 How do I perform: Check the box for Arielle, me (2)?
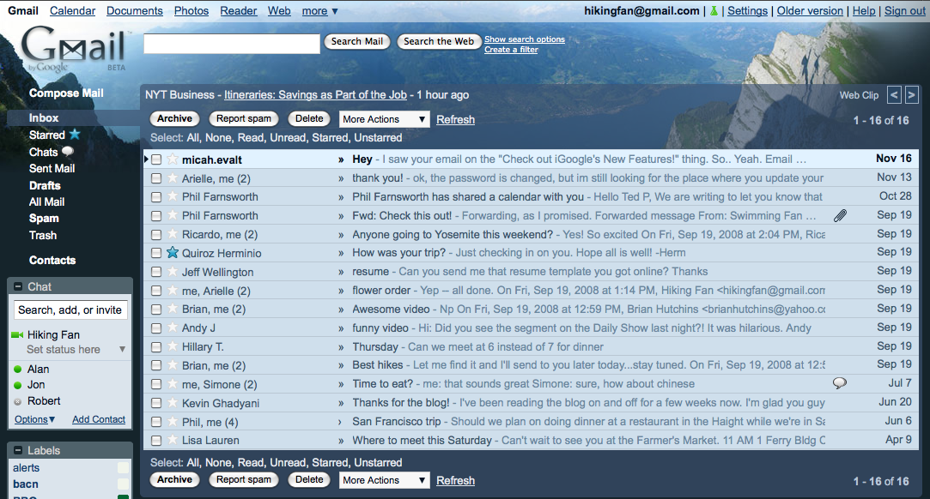point(156,178)
